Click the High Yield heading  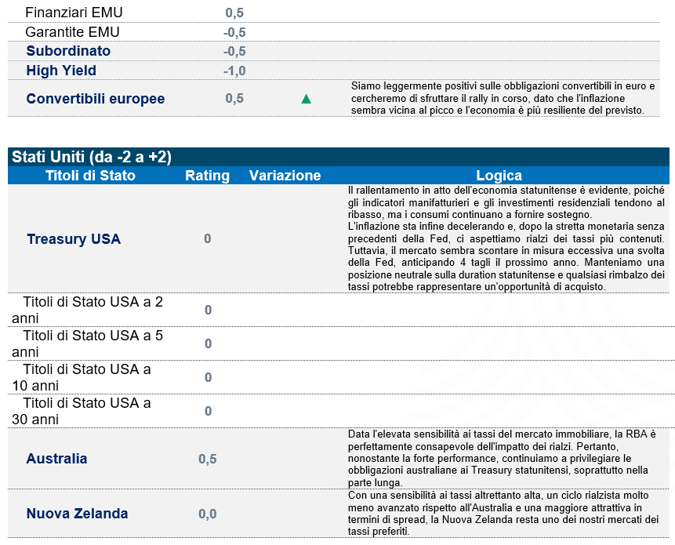61,71
